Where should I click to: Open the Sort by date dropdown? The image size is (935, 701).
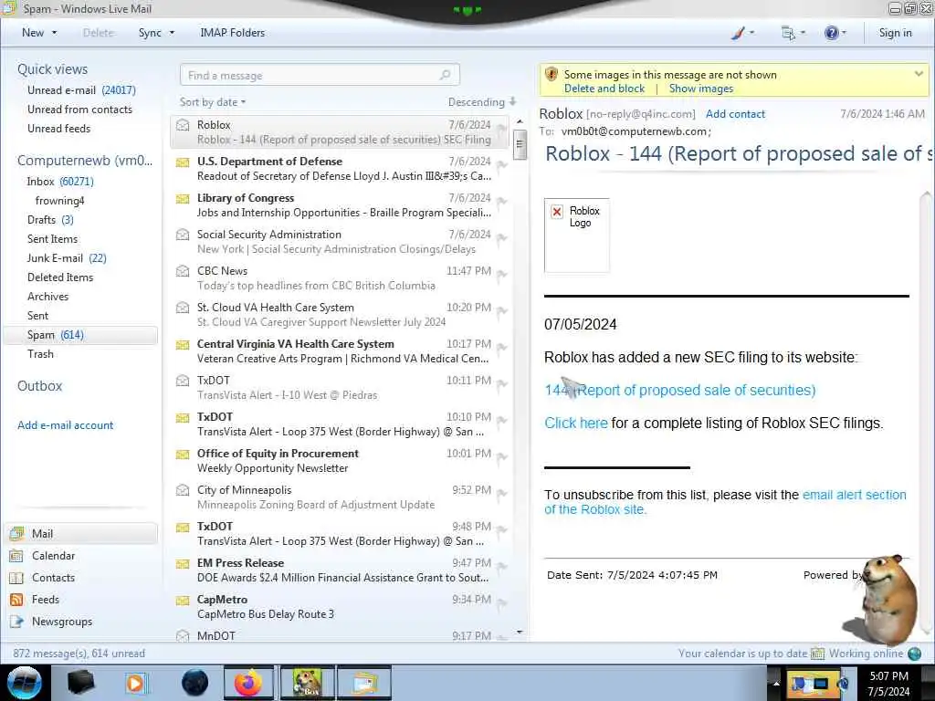(212, 102)
